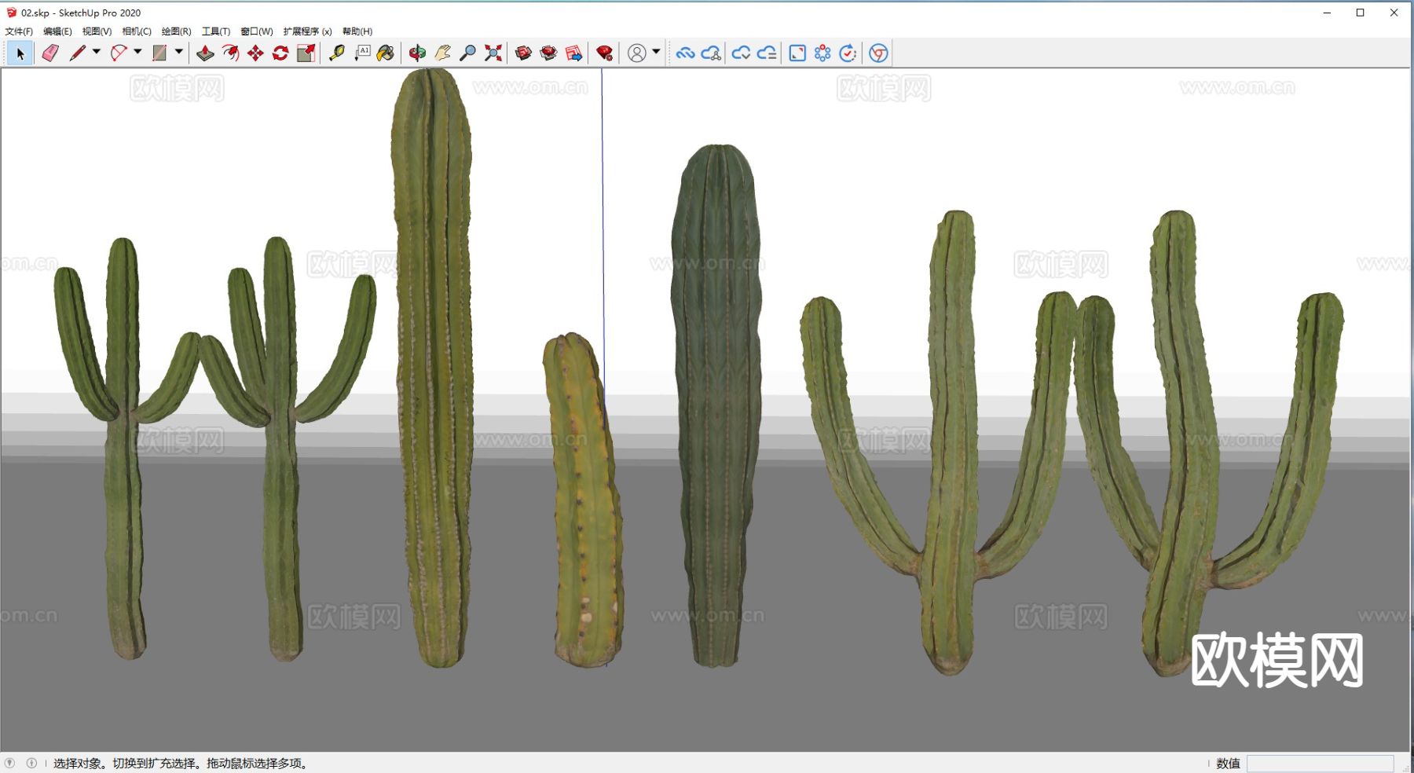The height and width of the screenshot is (773, 1414).
Task: Expand the Arc tool dropdown arrow
Action: [137, 52]
